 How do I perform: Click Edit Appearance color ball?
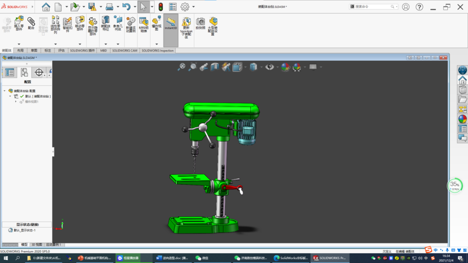[x=285, y=67]
